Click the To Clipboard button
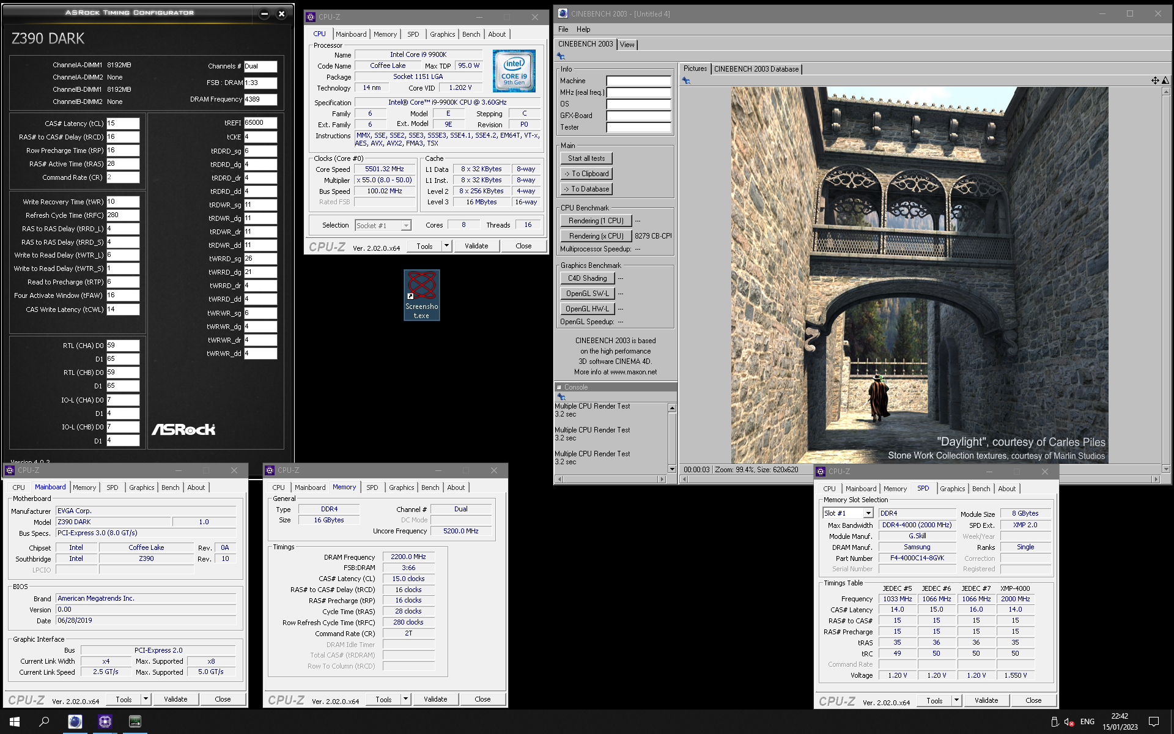1174x734 pixels. click(x=586, y=174)
